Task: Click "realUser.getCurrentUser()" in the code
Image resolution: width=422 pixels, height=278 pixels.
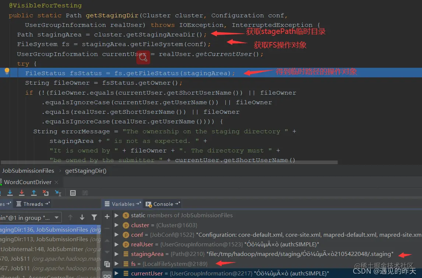Action: point(209,54)
